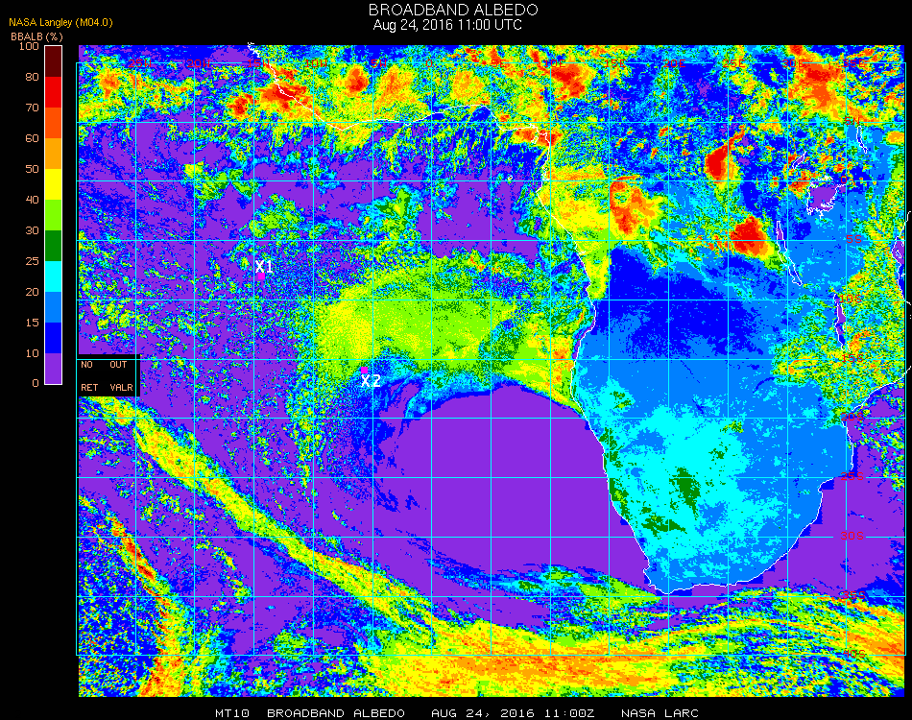Click the '30S' latitude label

click(x=852, y=536)
